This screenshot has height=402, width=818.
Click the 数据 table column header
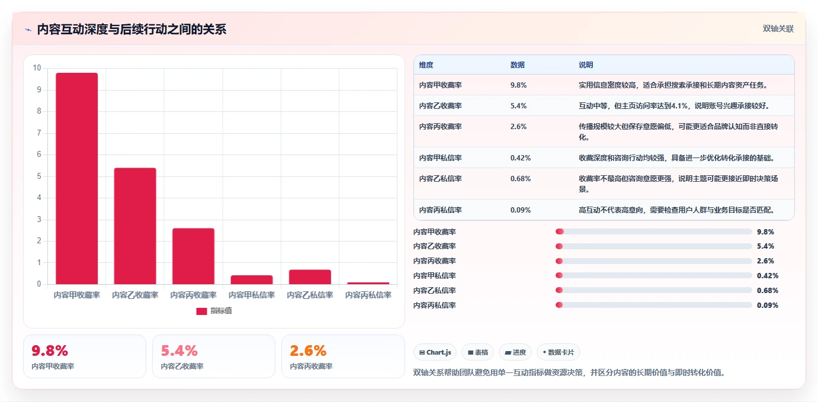pyautogui.click(x=517, y=65)
